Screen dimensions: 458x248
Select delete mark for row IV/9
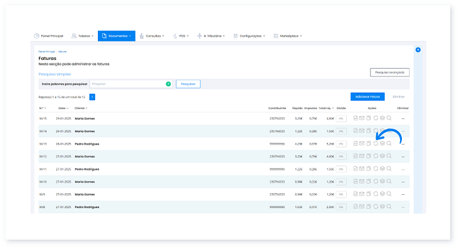[403, 194]
